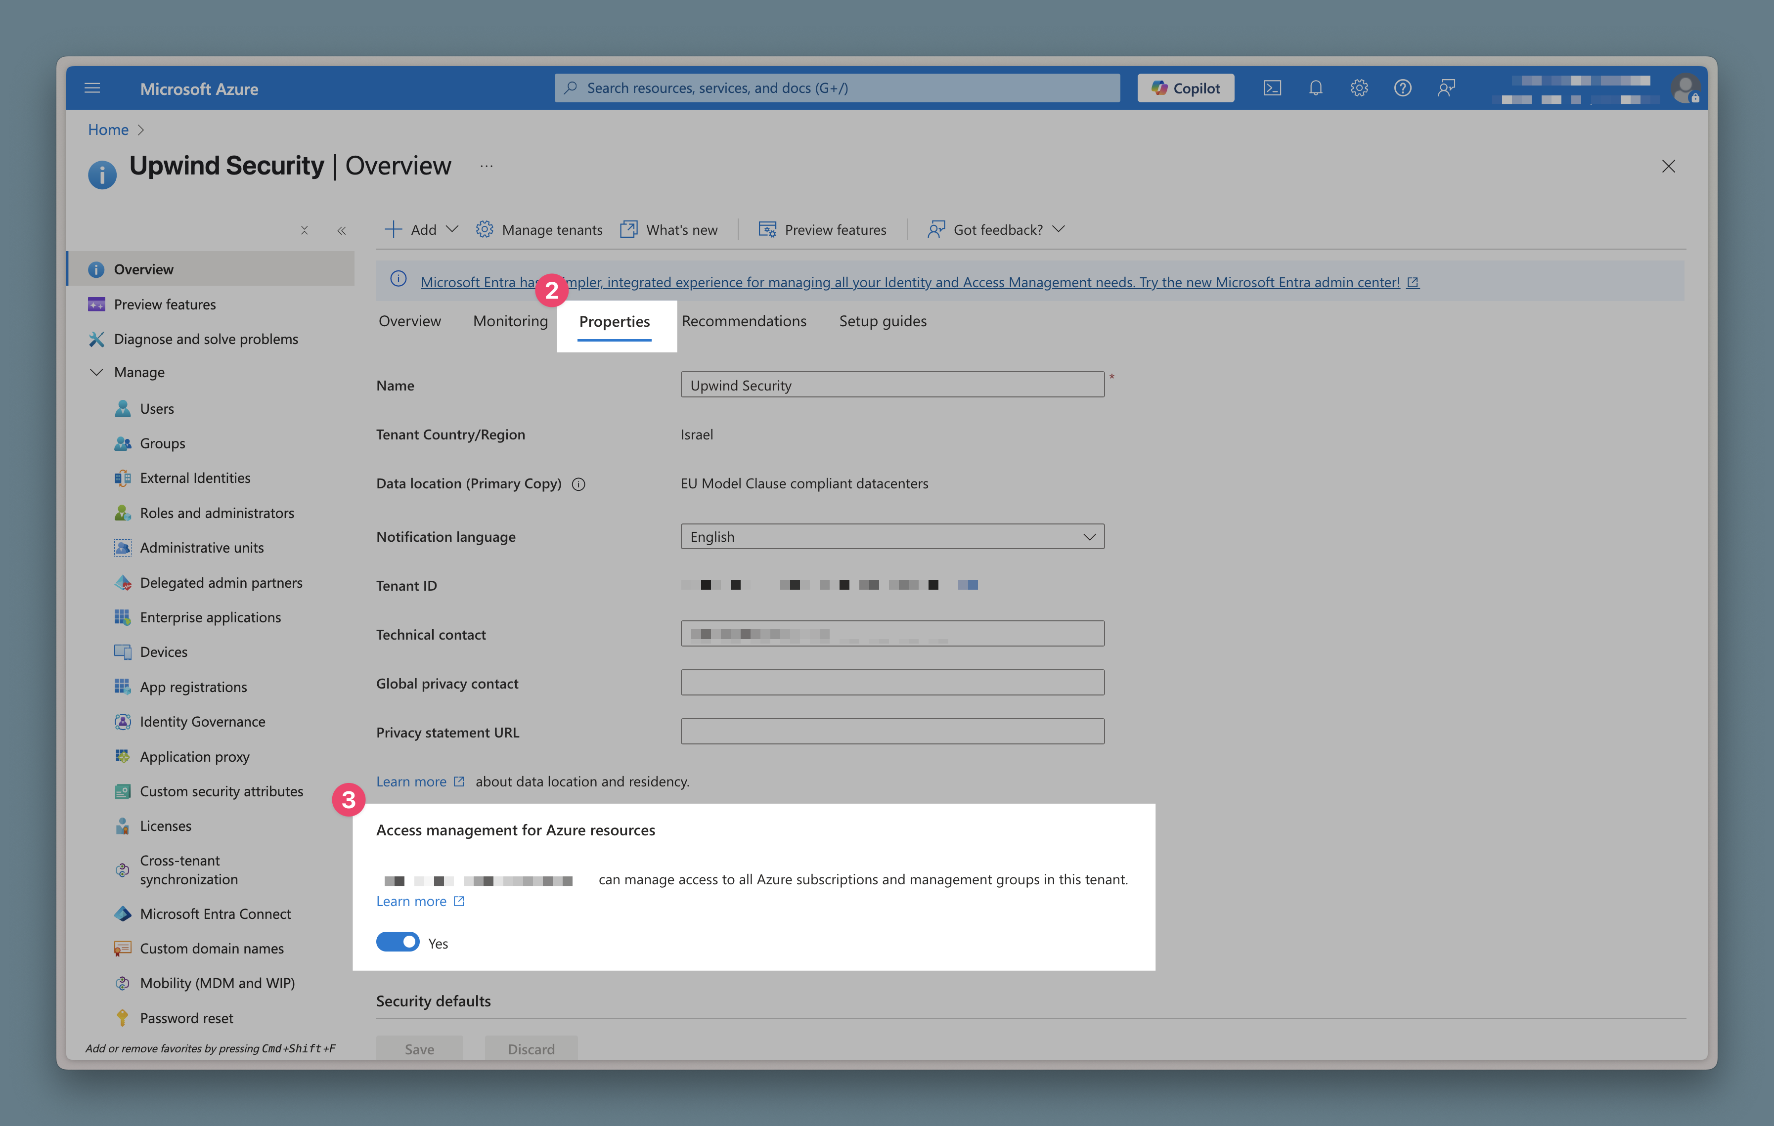Click the Save button
The image size is (1774, 1126).
point(419,1049)
